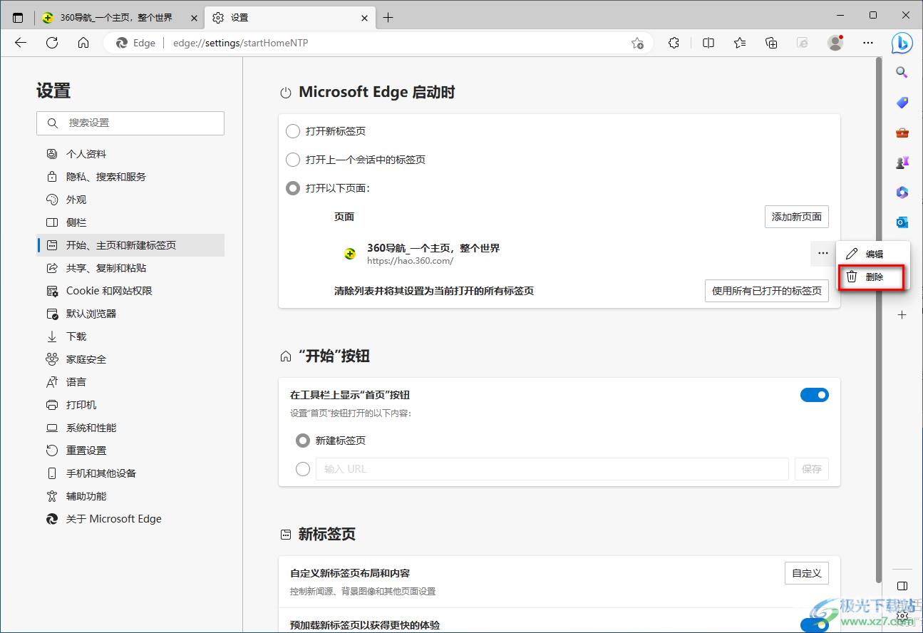The width and height of the screenshot is (923, 633).
Task: Open sidebar Microsoft 365 icon
Action: 902,192
